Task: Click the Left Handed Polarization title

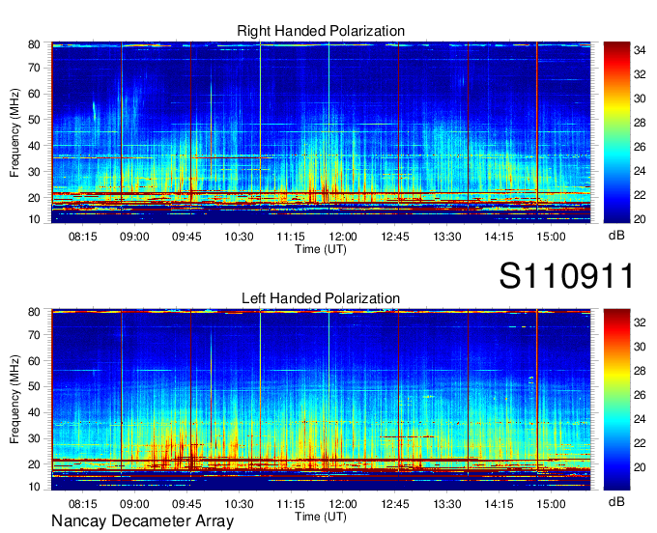Action: click(321, 298)
